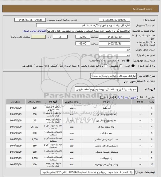Image resolution: width=161 pixels, height=177 pixels.
Task: Click the شماره نیاز number field
Action: tap(115, 20)
